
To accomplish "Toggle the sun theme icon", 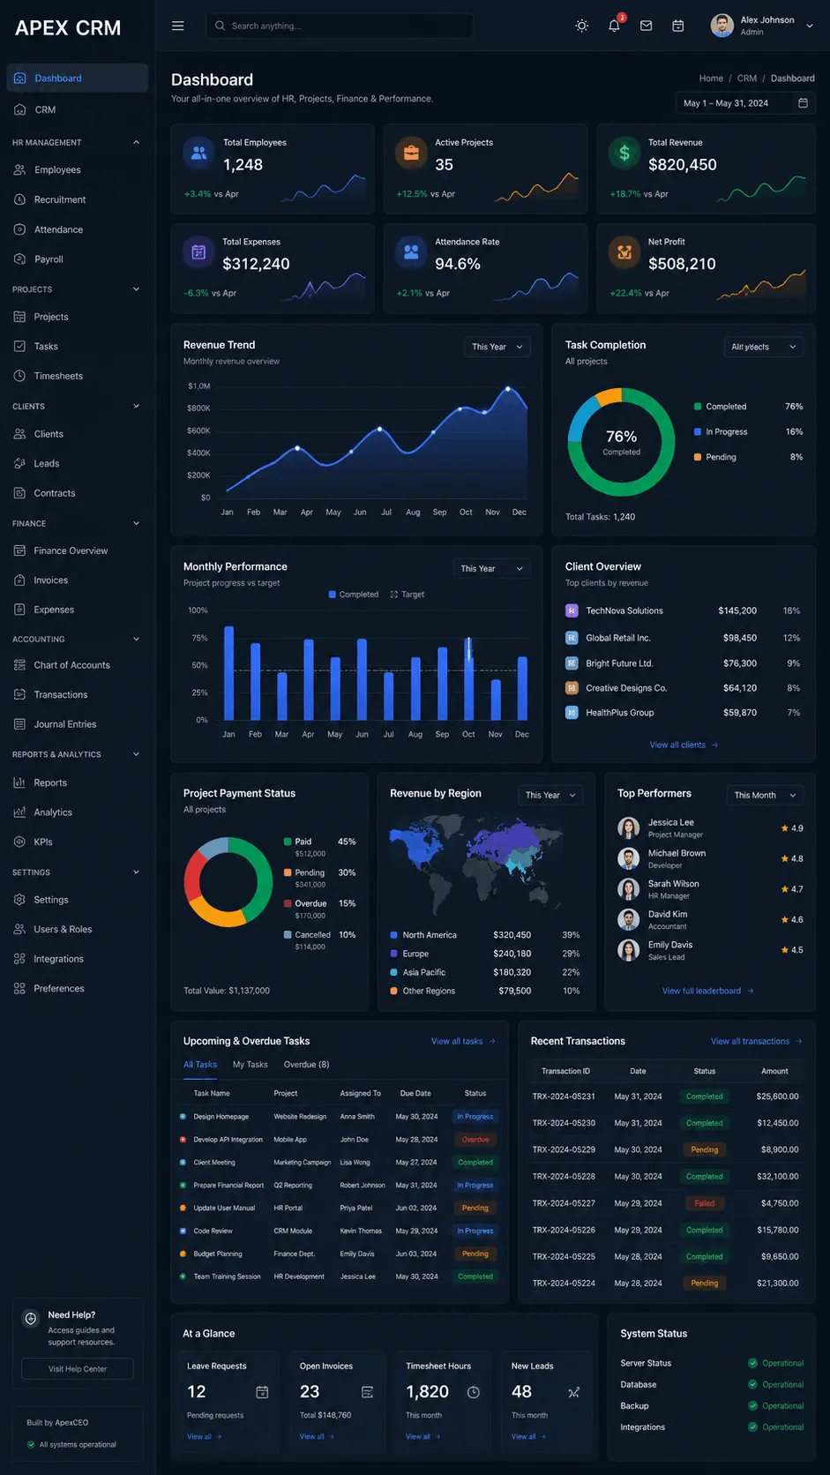I will (x=581, y=26).
